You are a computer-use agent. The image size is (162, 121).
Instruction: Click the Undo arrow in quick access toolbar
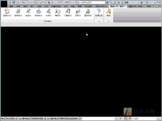pos(22,2)
